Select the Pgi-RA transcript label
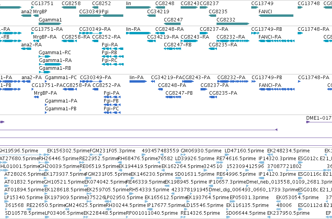This screenshot has width=332, height=219. (x=110, y=44)
